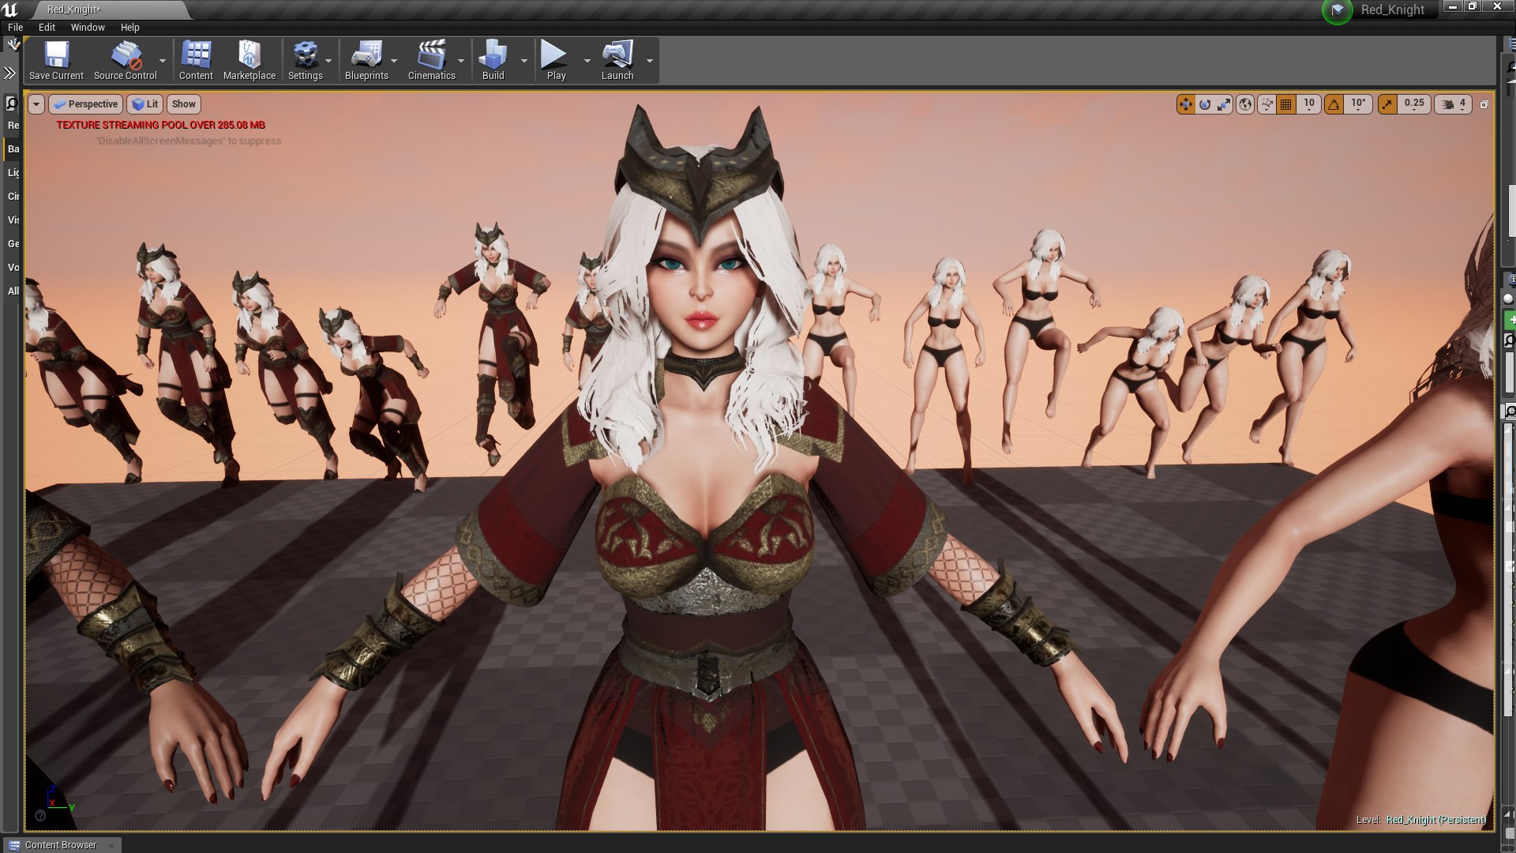
Task: Select the Recently Placed category
Action: 13,125
